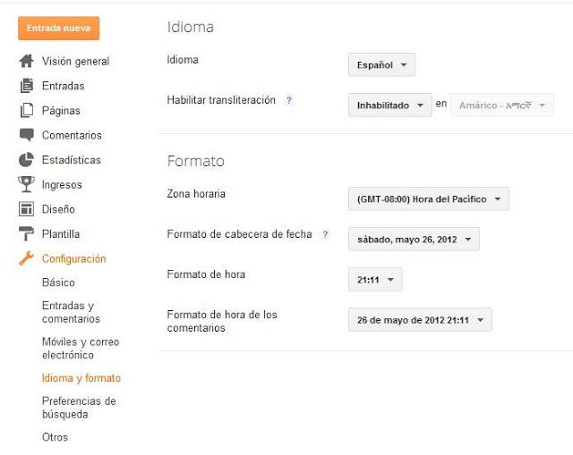The width and height of the screenshot is (573, 455).
Task: Open Básico settings
Action: [x=58, y=282]
